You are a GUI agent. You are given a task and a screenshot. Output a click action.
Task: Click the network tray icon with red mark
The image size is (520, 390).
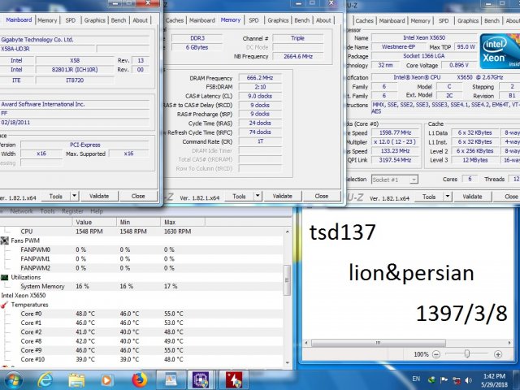point(457,380)
